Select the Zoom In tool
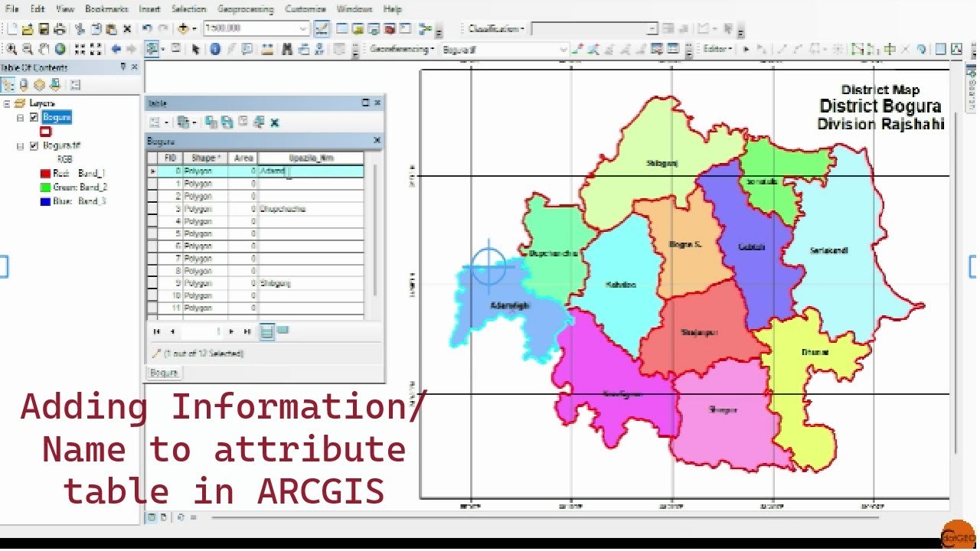 pos(11,49)
